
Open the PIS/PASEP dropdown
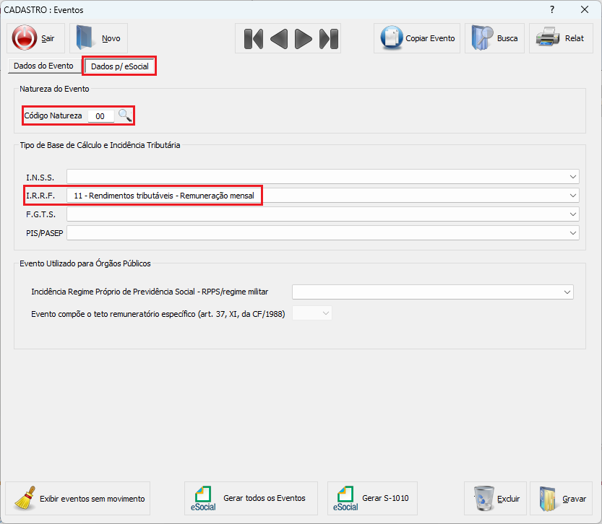click(573, 232)
